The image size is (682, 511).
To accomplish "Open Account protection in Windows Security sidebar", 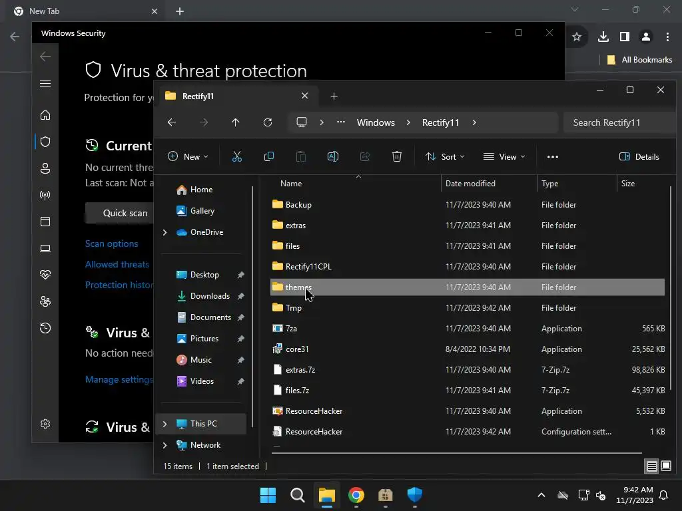I will 45,168.
